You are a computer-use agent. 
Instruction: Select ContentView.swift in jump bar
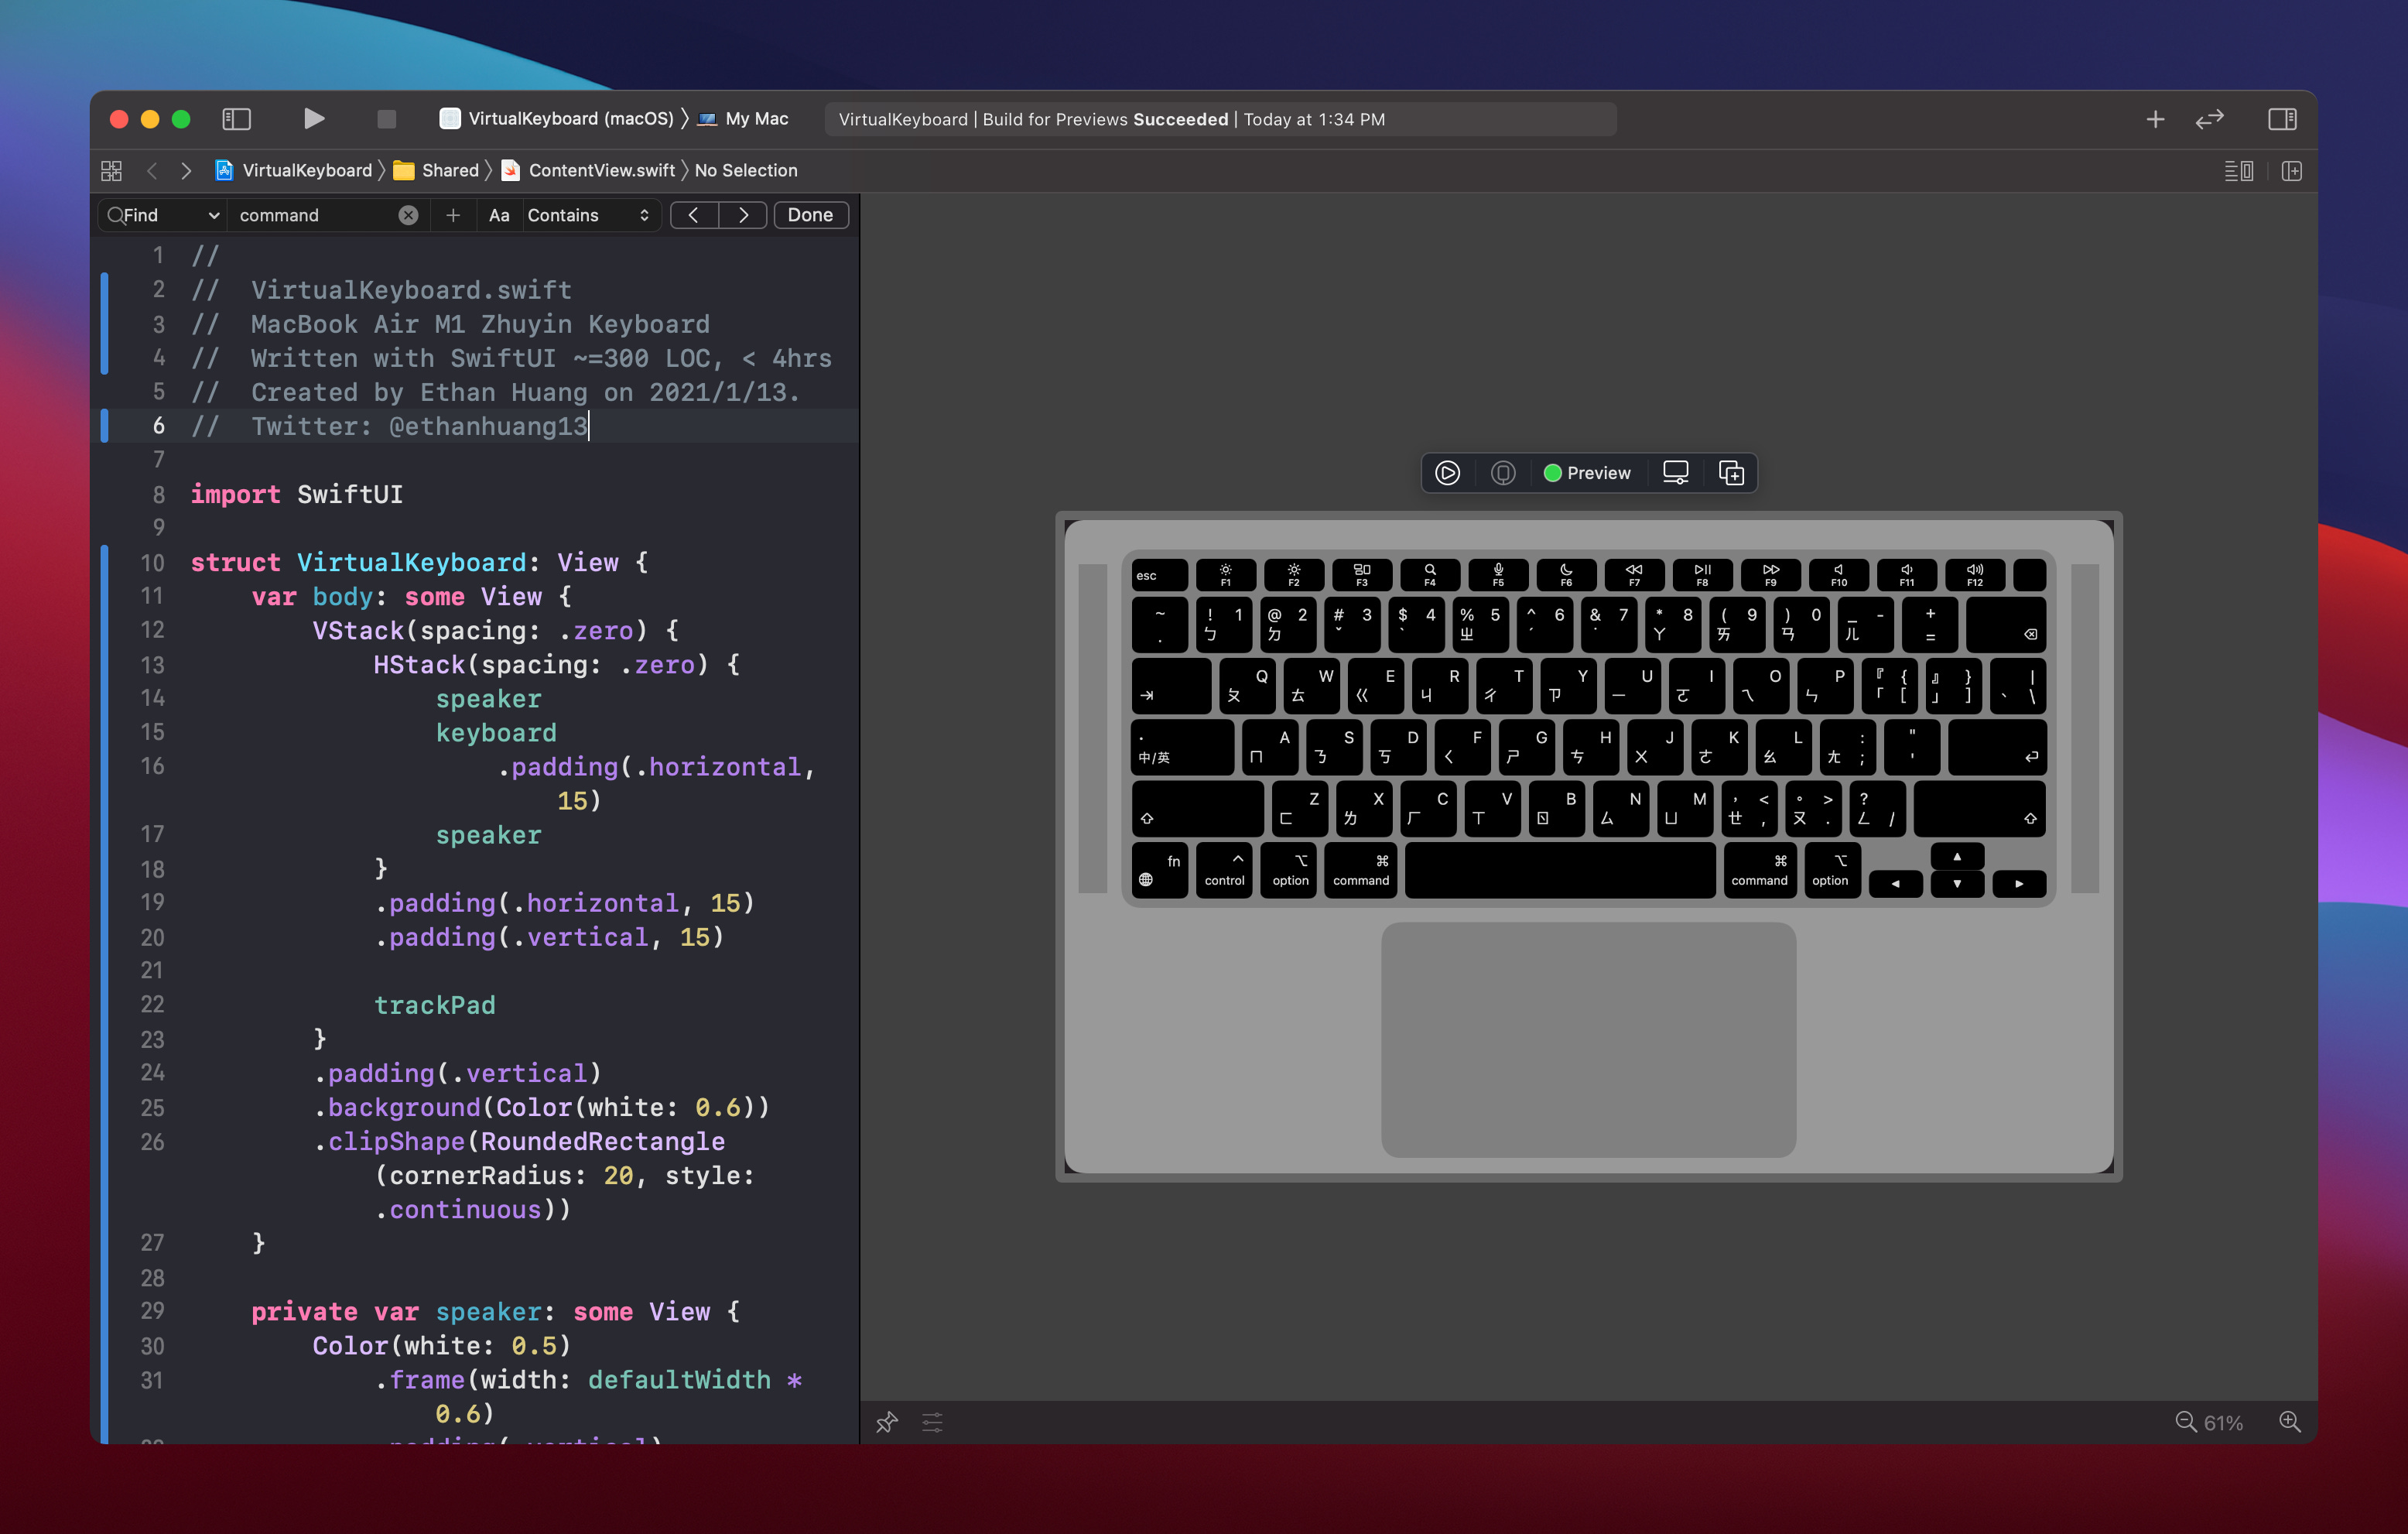click(x=601, y=170)
